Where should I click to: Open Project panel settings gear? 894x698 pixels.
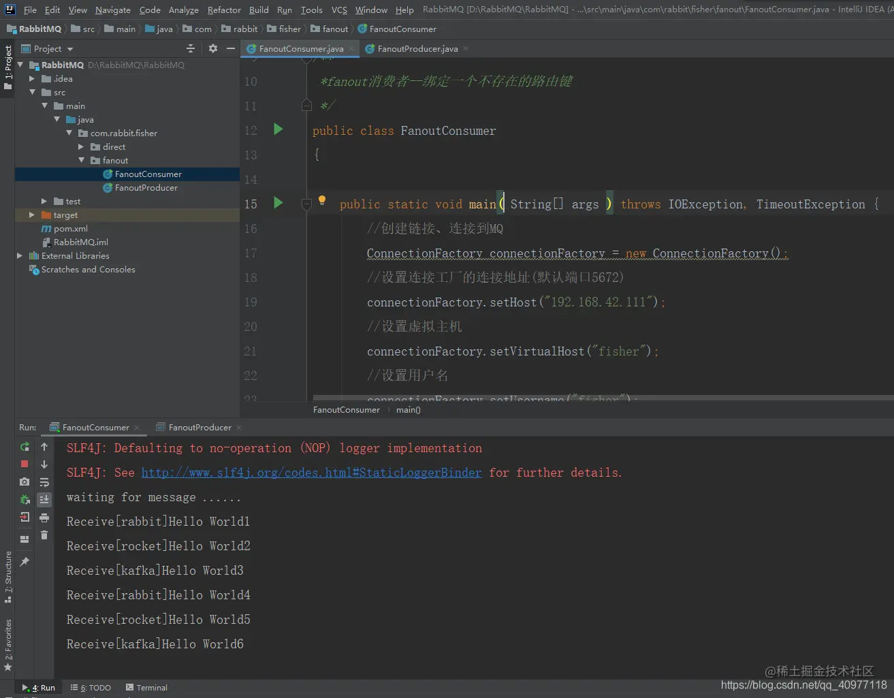[213, 48]
